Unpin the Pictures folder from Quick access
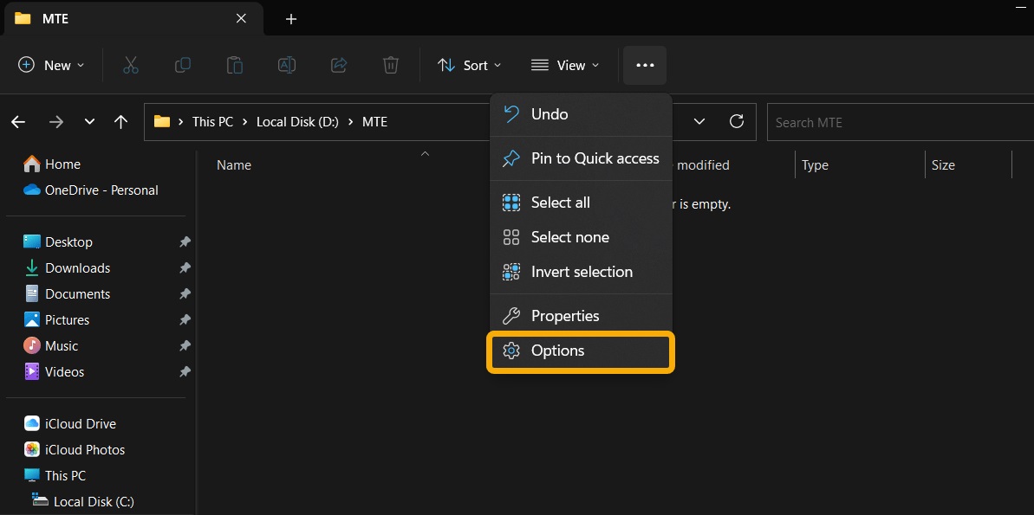 (x=185, y=319)
